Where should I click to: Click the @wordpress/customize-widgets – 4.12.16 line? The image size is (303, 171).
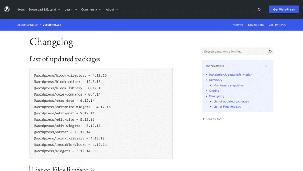click(x=72, y=107)
